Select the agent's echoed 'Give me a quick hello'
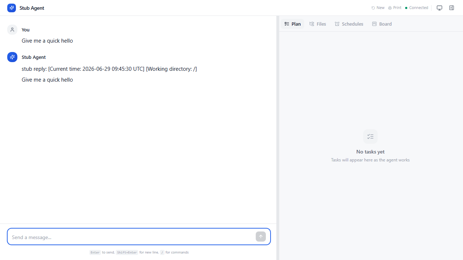The image size is (463, 260). pos(47,80)
